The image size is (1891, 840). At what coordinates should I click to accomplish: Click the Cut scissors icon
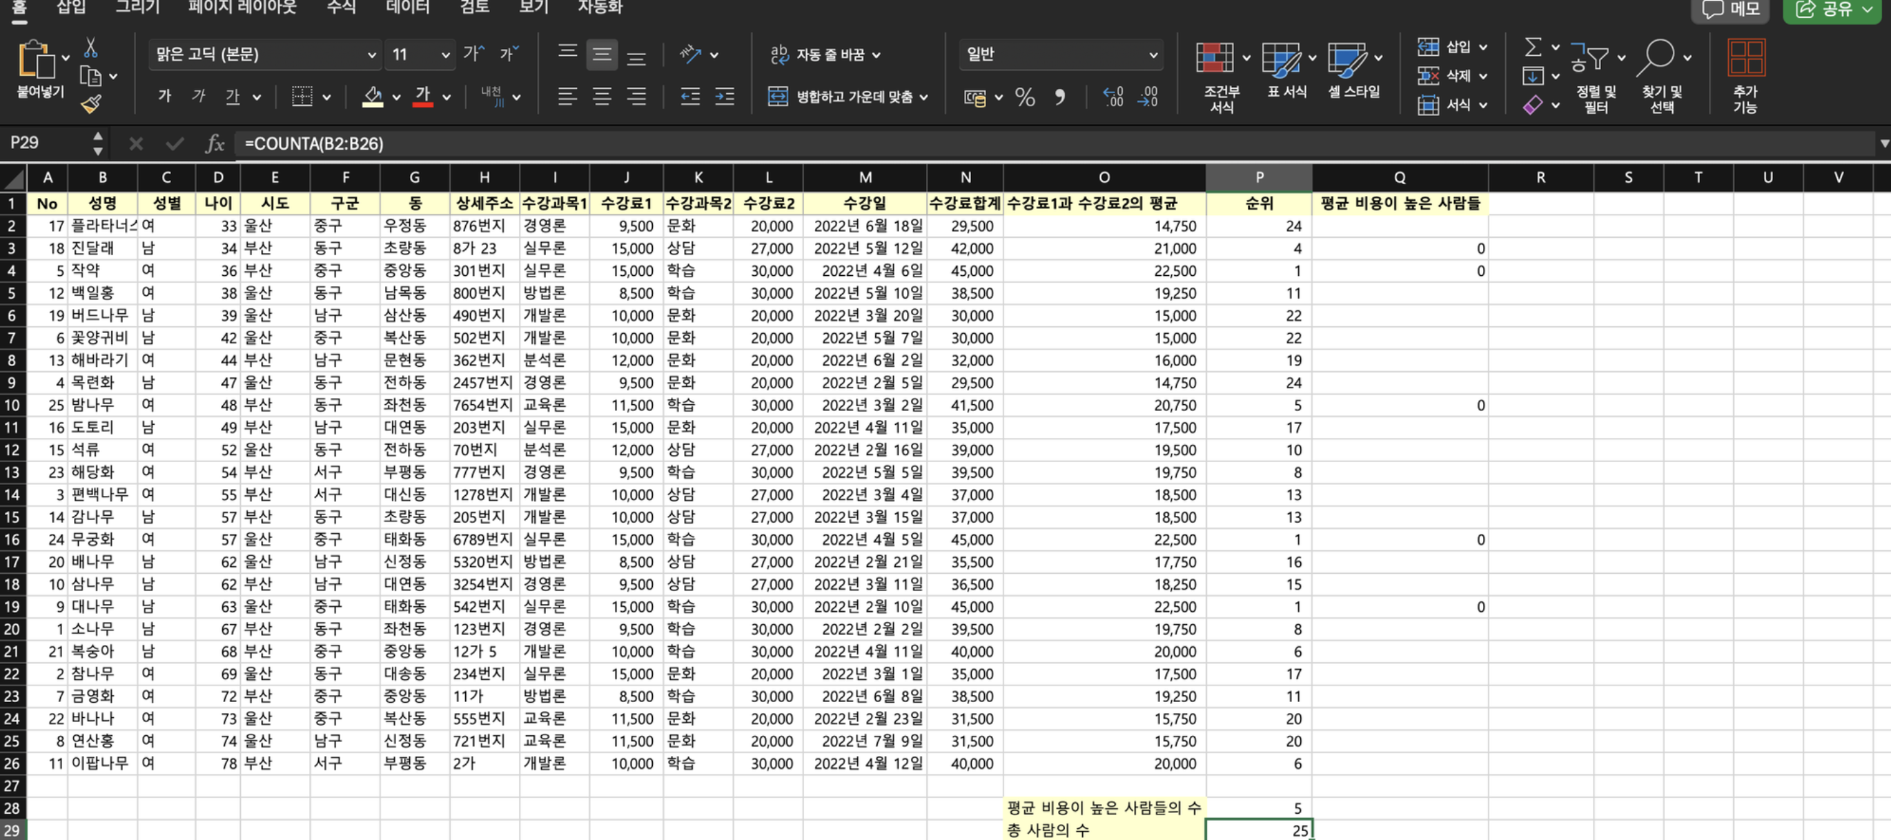point(90,48)
